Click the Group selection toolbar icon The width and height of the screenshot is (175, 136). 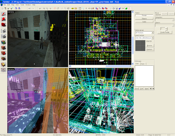coord(44,8)
